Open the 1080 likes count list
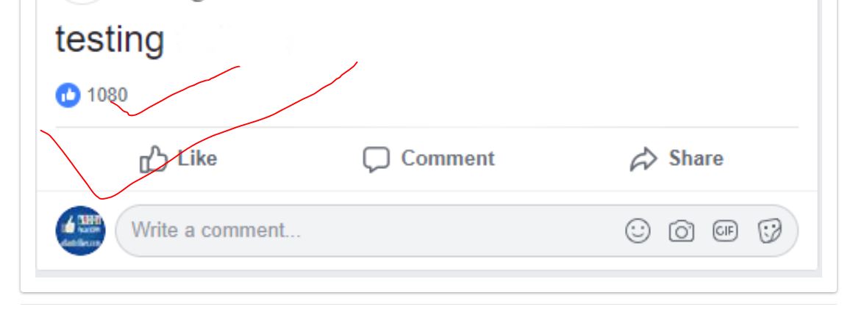The image size is (842, 312). click(x=107, y=95)
